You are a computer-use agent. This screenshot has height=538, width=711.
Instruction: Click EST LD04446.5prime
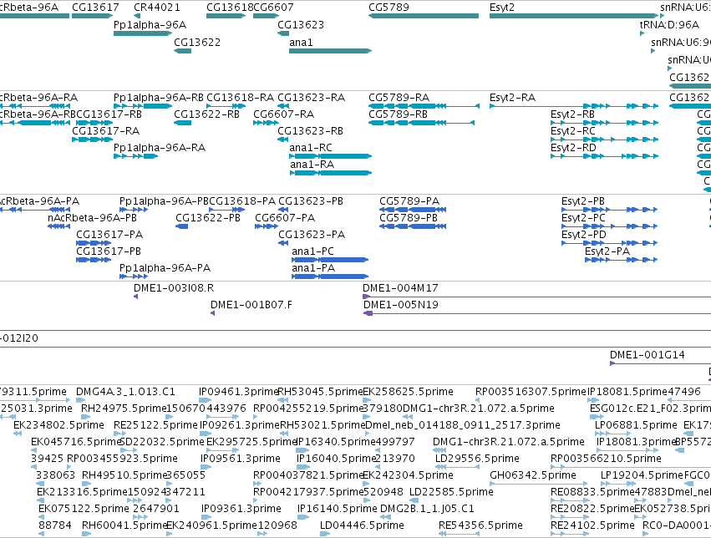point(325,534)
